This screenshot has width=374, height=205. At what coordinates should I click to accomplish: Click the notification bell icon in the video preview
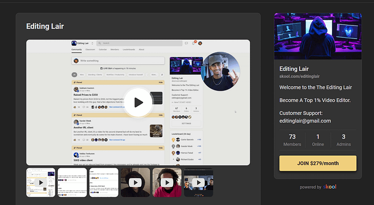click(193, 43)
